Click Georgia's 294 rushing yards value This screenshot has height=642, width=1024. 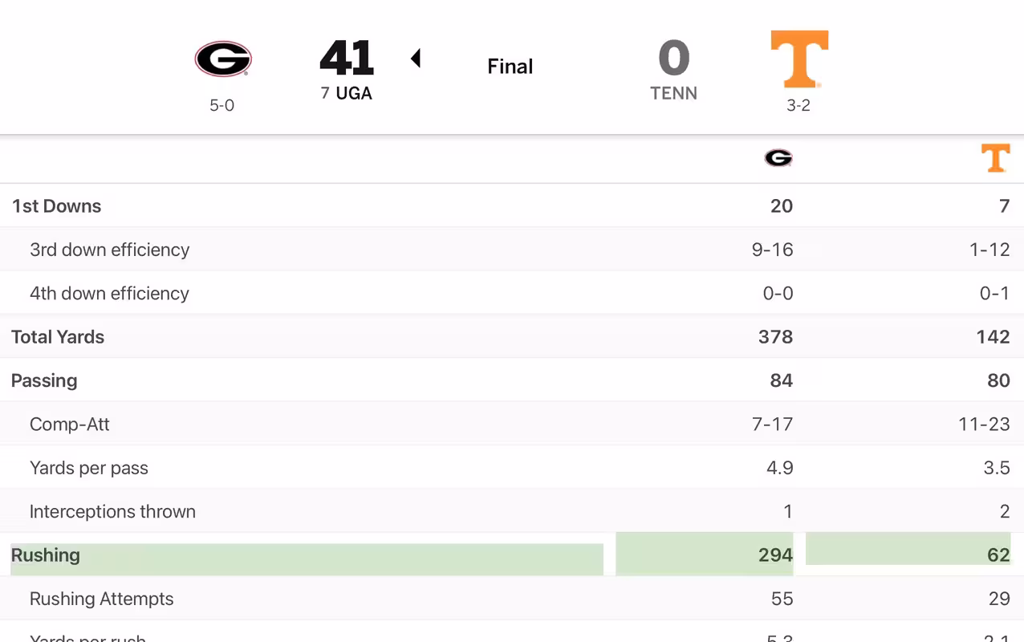click(x=775, y=555)
